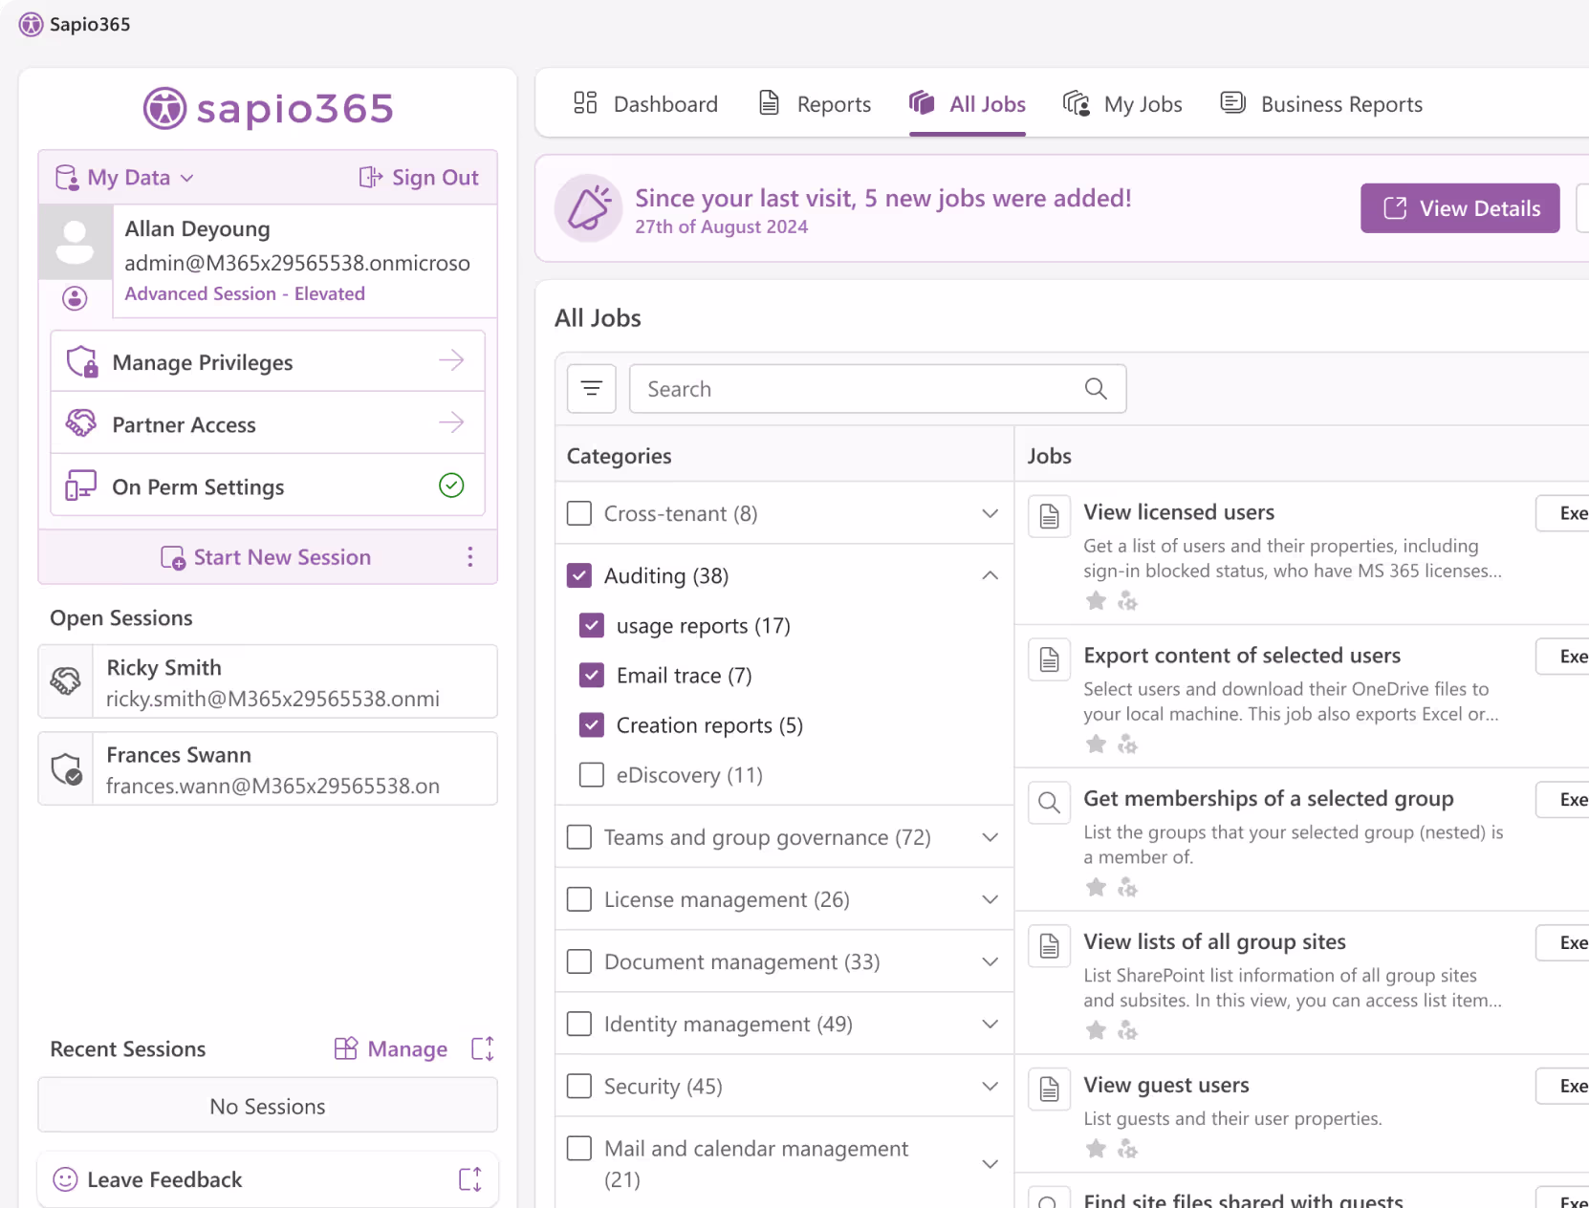Check the Security (45) checkbox
Screen dimensions: 1589x1208
point(579,1086)
